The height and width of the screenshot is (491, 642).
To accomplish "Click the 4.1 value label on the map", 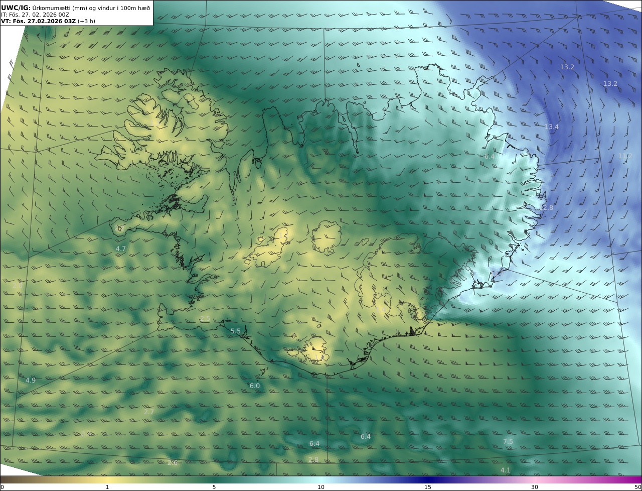I will (506, 470).
